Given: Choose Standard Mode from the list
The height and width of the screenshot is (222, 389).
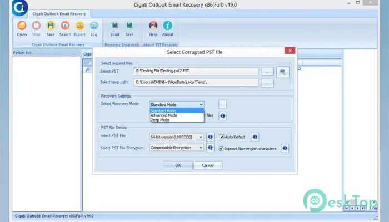Looking at the screenshot, I should [177, 111].
